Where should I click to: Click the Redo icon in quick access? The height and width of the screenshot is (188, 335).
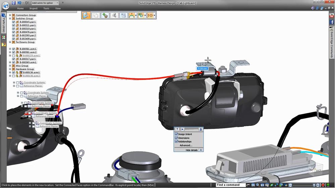[27, 3]
